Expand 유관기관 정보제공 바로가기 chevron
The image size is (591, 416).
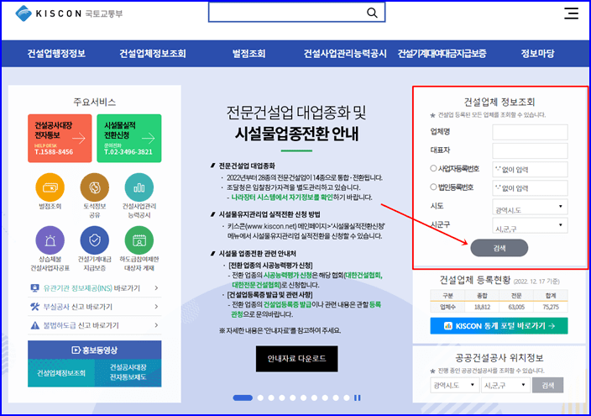coord(156,288)
